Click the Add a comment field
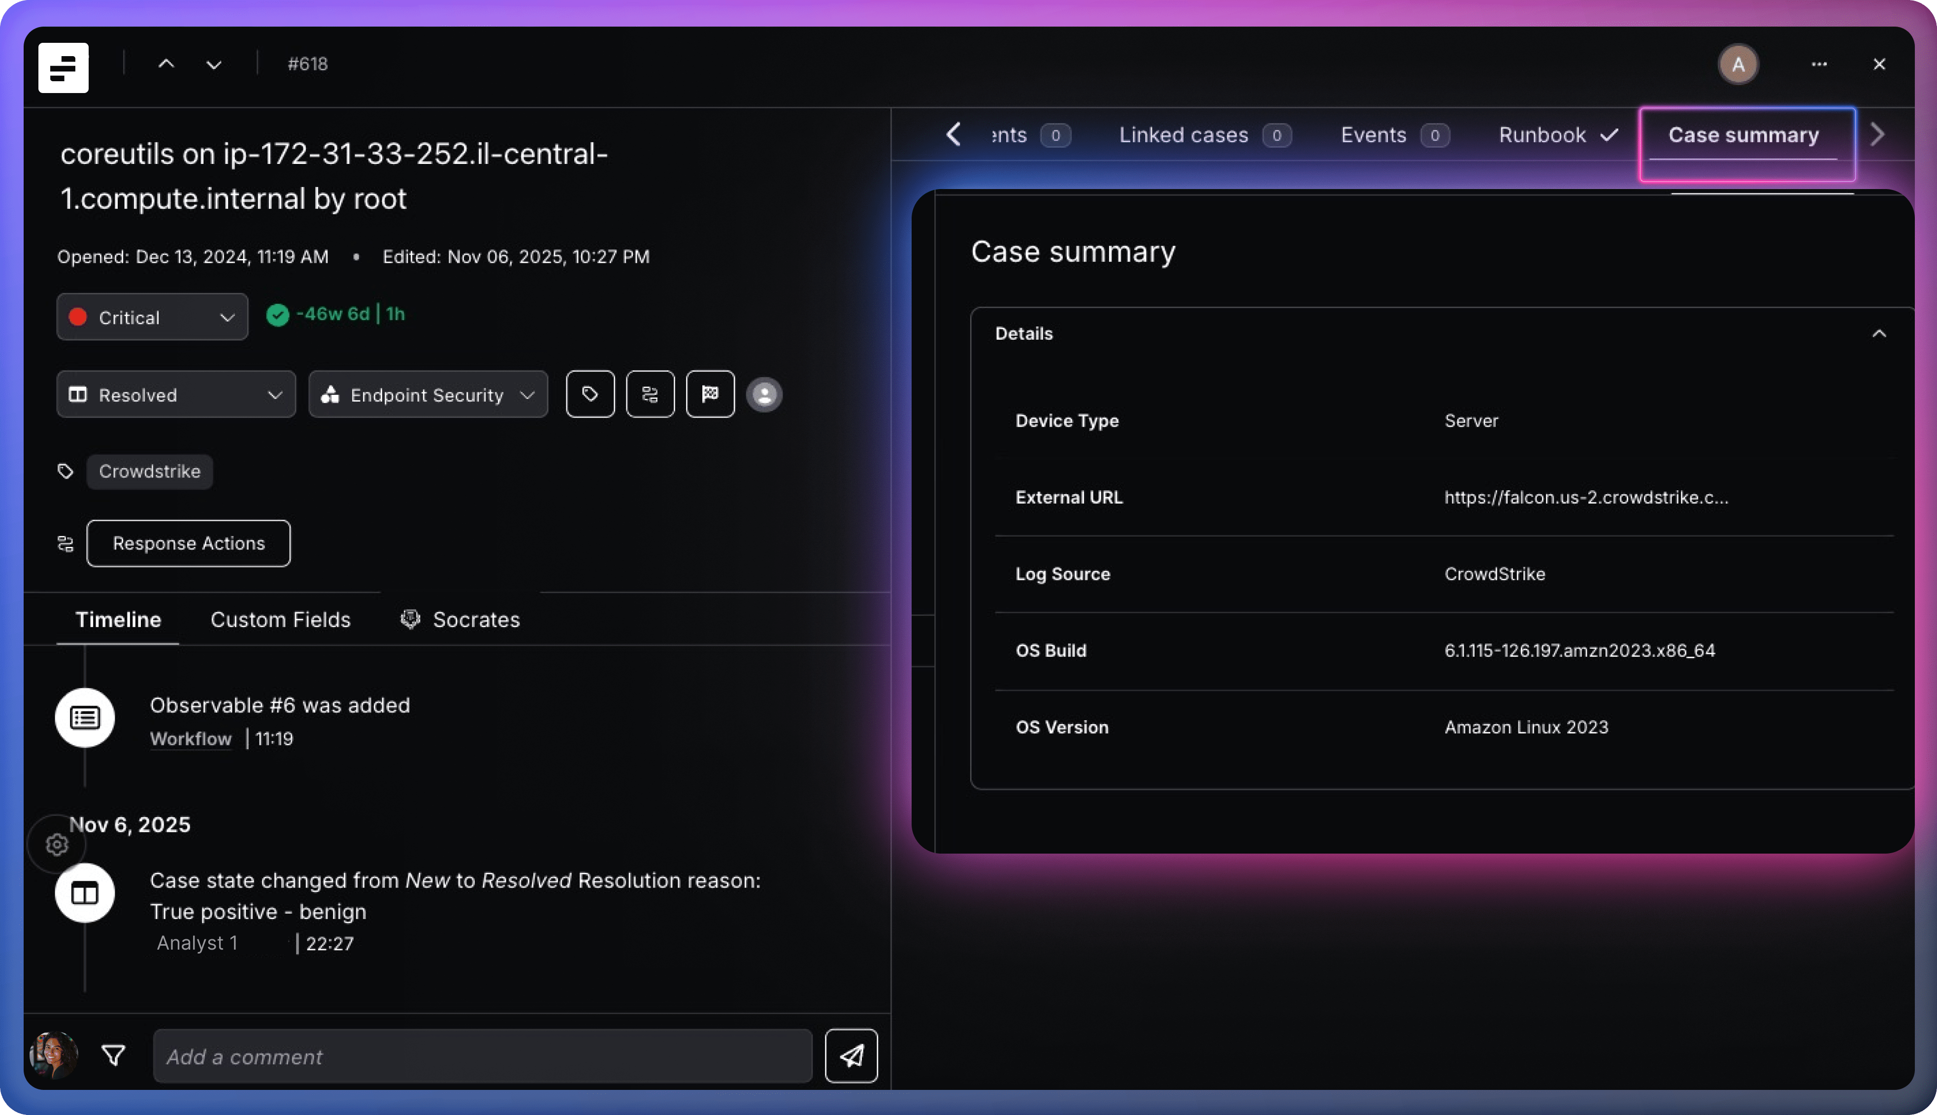 [x=483, y=1057]
